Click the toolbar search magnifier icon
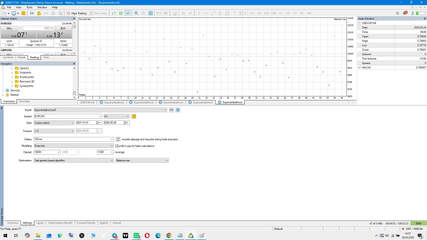Screen dimensions: 427x240 [x=397, y=13]
